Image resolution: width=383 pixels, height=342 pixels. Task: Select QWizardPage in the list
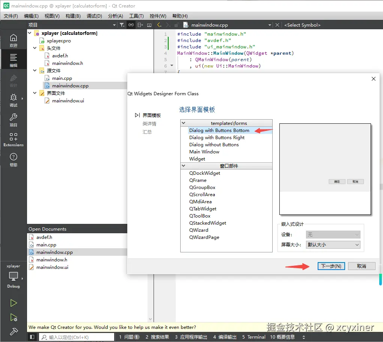(204, 237)
